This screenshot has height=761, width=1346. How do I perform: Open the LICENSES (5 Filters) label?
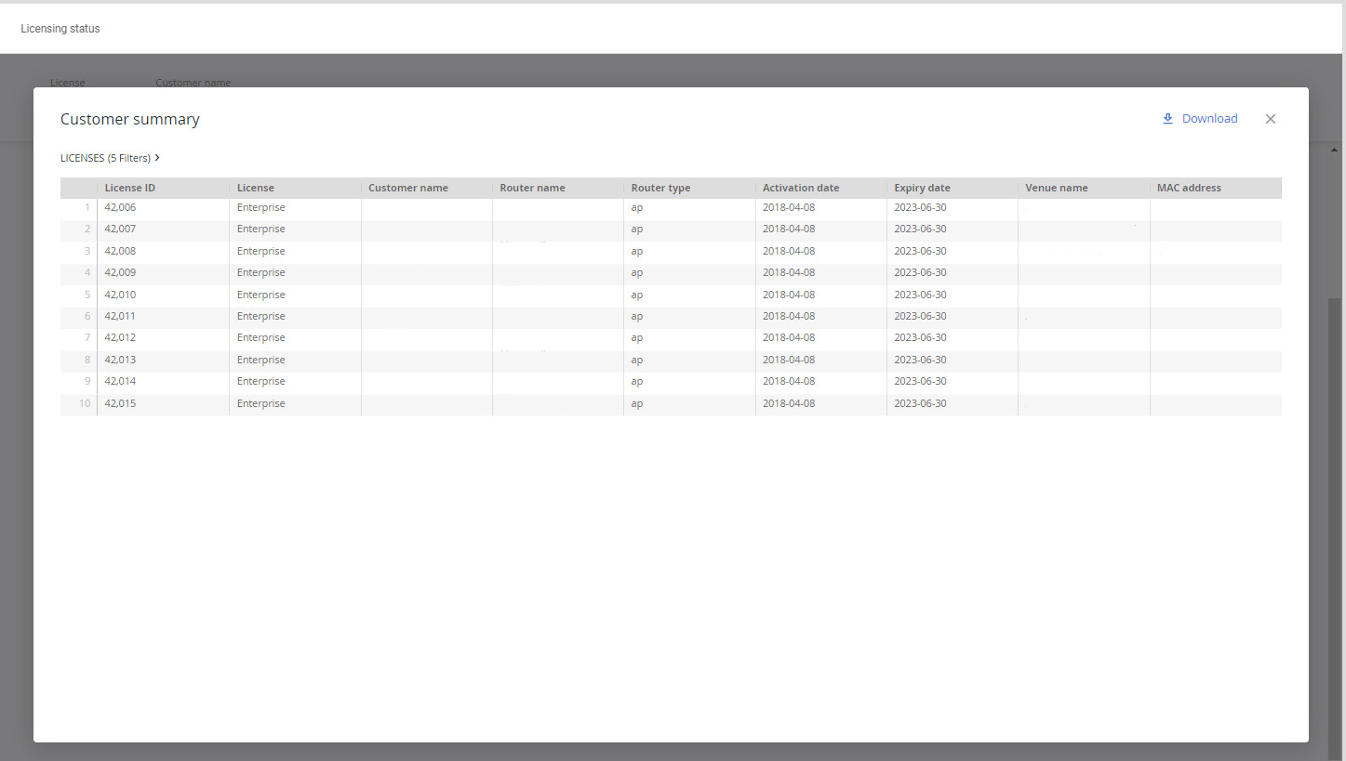point(105,158)
